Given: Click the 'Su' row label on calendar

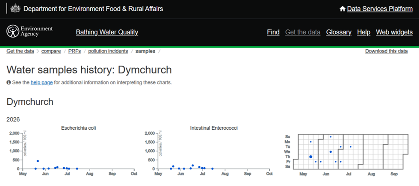Looking at the screenshot, I should click(287, 137).
